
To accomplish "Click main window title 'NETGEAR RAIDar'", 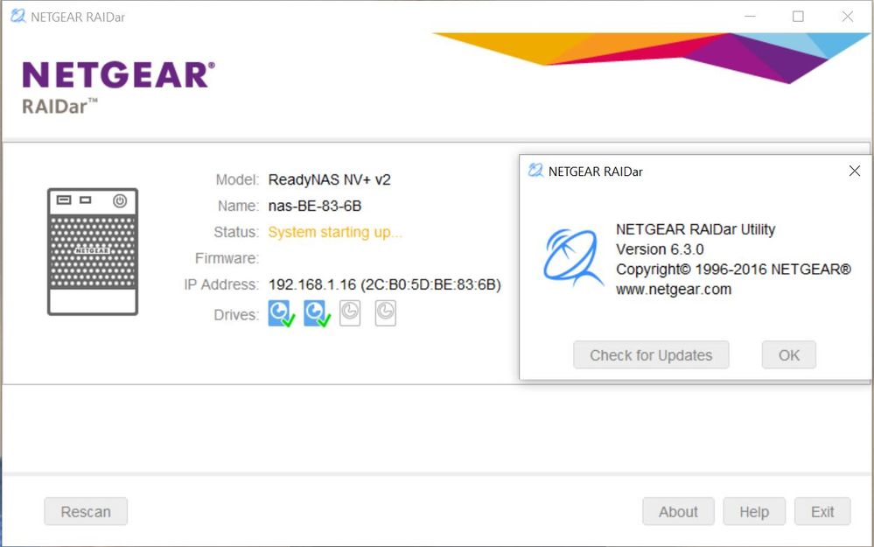I will click(78, 18).
